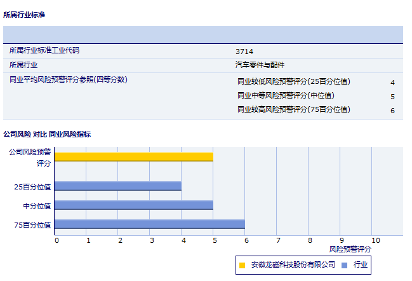This screenshot has height=281, width=412.
Task: Click the 公司风险预警评分 y-axis label
Action: coord(30,157)
